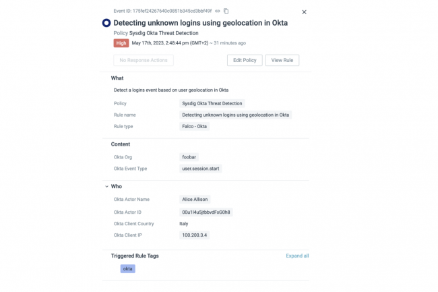This screenshot has height=292, width=438.
Task: Click the foobar Okta Org value
Action: [x=189, y=157]
